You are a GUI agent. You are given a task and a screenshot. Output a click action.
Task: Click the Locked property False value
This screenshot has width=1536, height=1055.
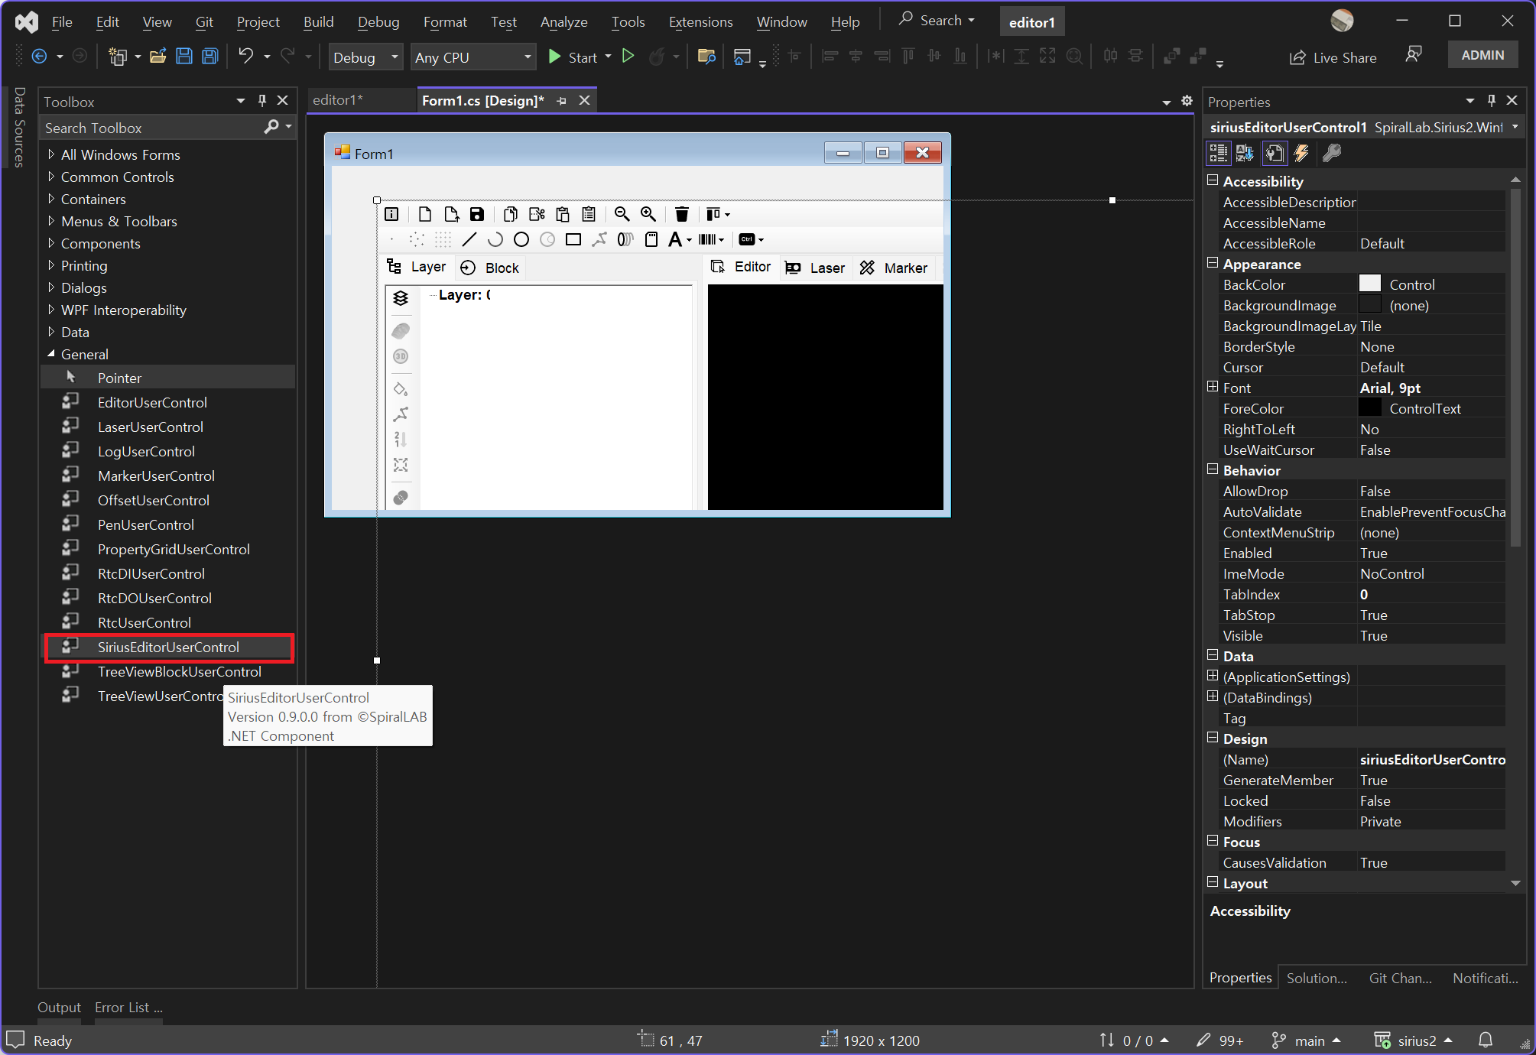click(1431, 800)
